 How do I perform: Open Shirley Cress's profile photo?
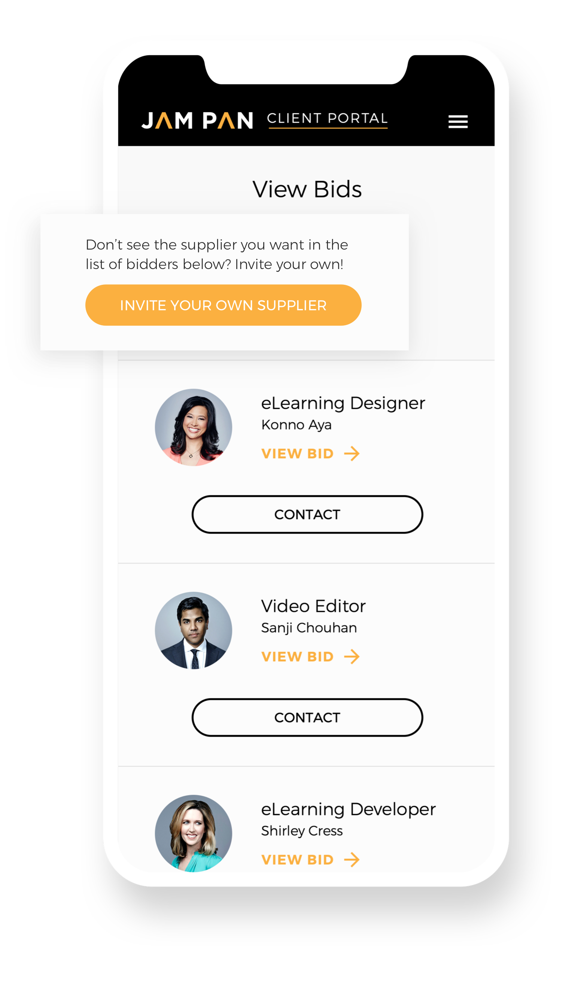click(x=194, y=833)
